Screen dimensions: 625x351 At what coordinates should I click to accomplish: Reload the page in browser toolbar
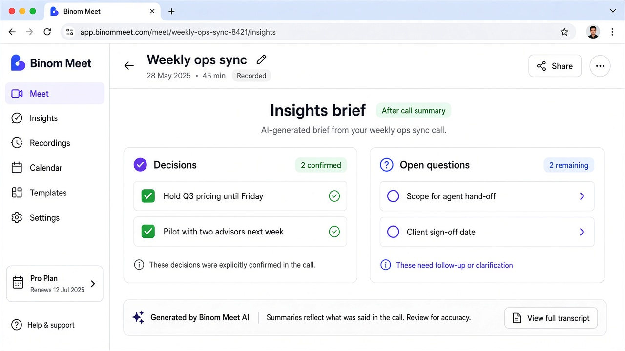point(47,32)
